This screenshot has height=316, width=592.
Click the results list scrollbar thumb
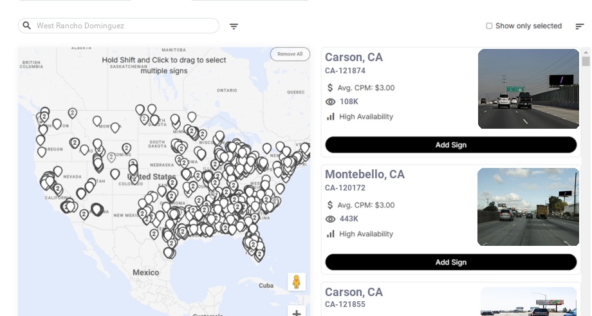point(586,62)
